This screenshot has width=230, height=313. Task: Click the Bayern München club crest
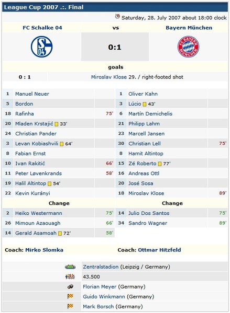click(189, 47)
